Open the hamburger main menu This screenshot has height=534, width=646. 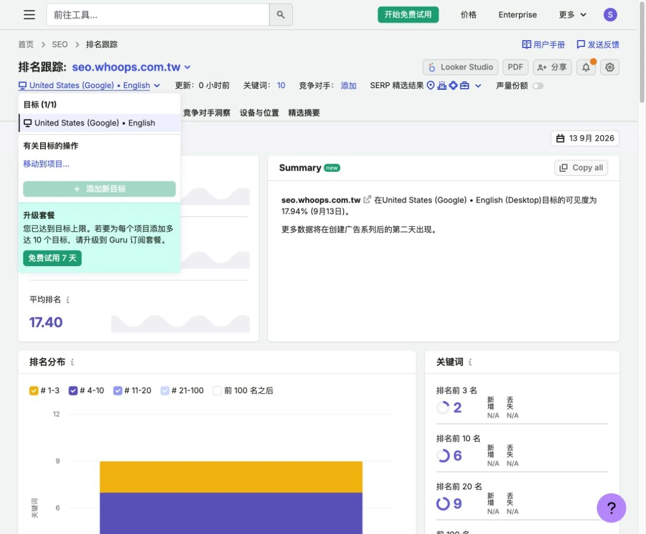pos(29,15)
